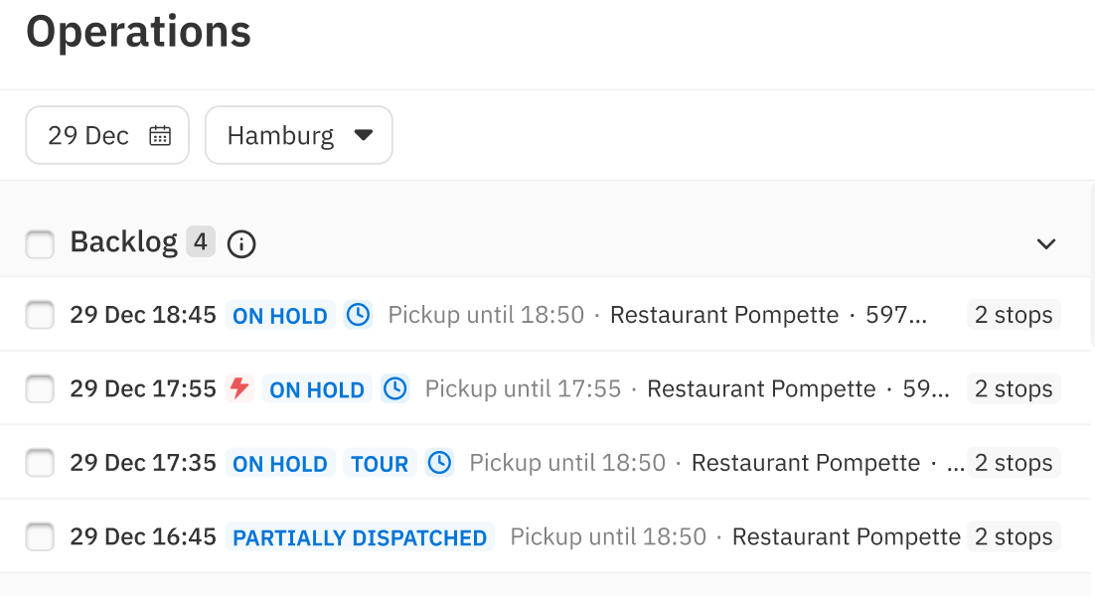Screen dimensions: 1095x596
Task: Click the Backlog count badge showing 4
Action: (x=201, y=242)
